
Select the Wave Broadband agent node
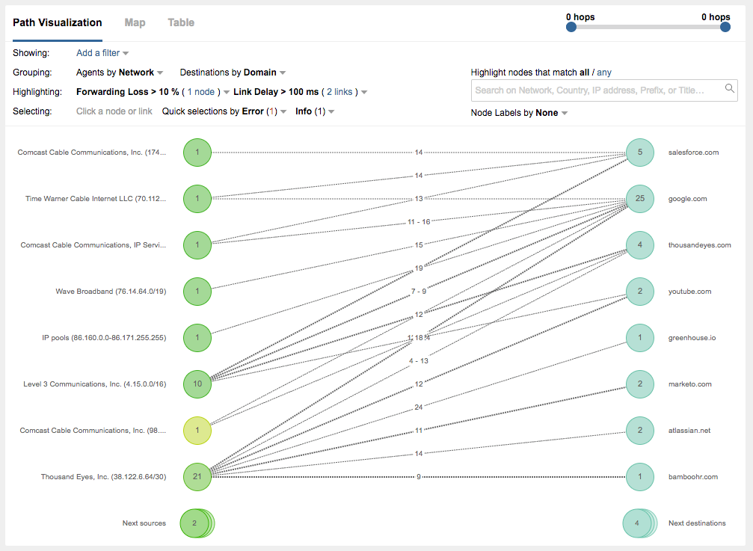[197, 292]
